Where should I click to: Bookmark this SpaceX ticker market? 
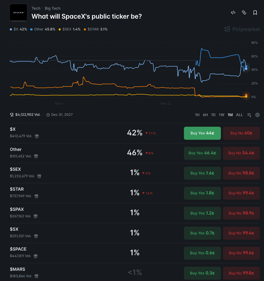click(255, 13)
